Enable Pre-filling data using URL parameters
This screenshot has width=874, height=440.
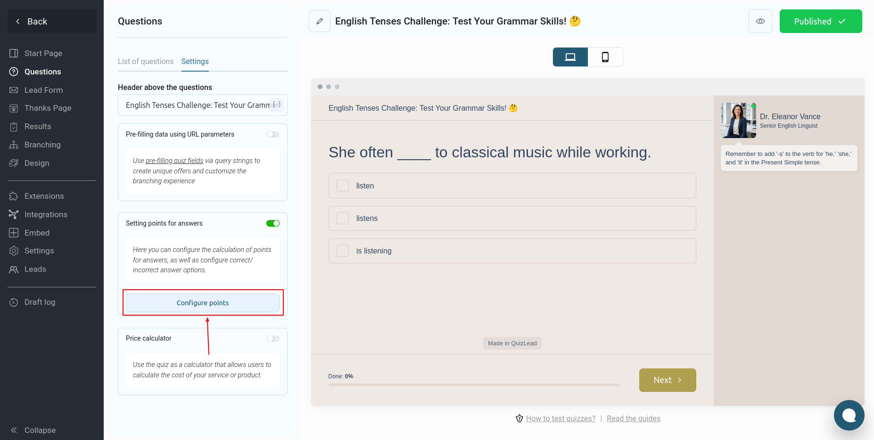[273, 134]
